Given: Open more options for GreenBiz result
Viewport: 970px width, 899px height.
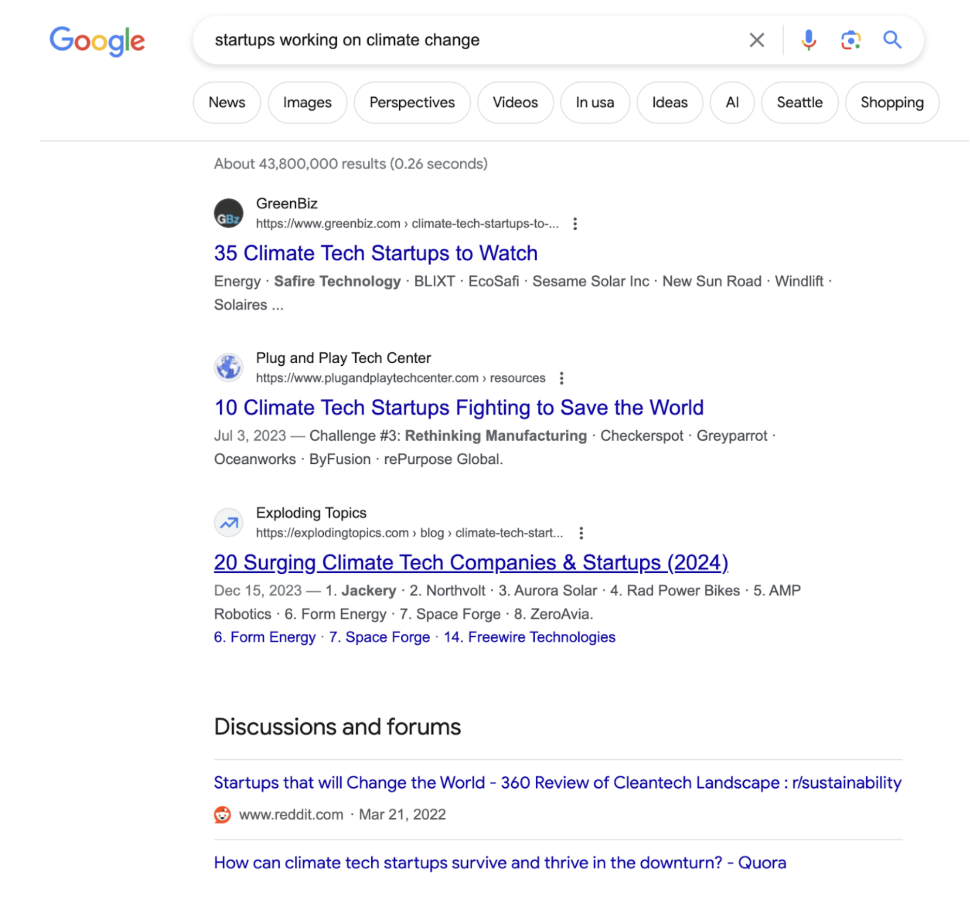Looking at the screenshot, I should pyautogui.click(x=575, y=224).
